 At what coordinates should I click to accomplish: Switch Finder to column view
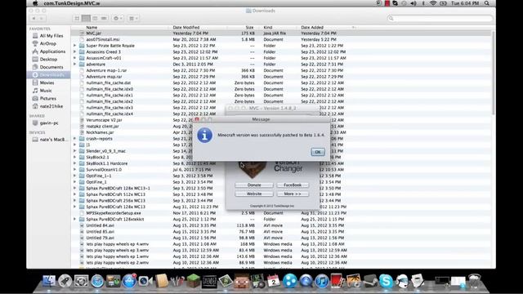point(95,18)
